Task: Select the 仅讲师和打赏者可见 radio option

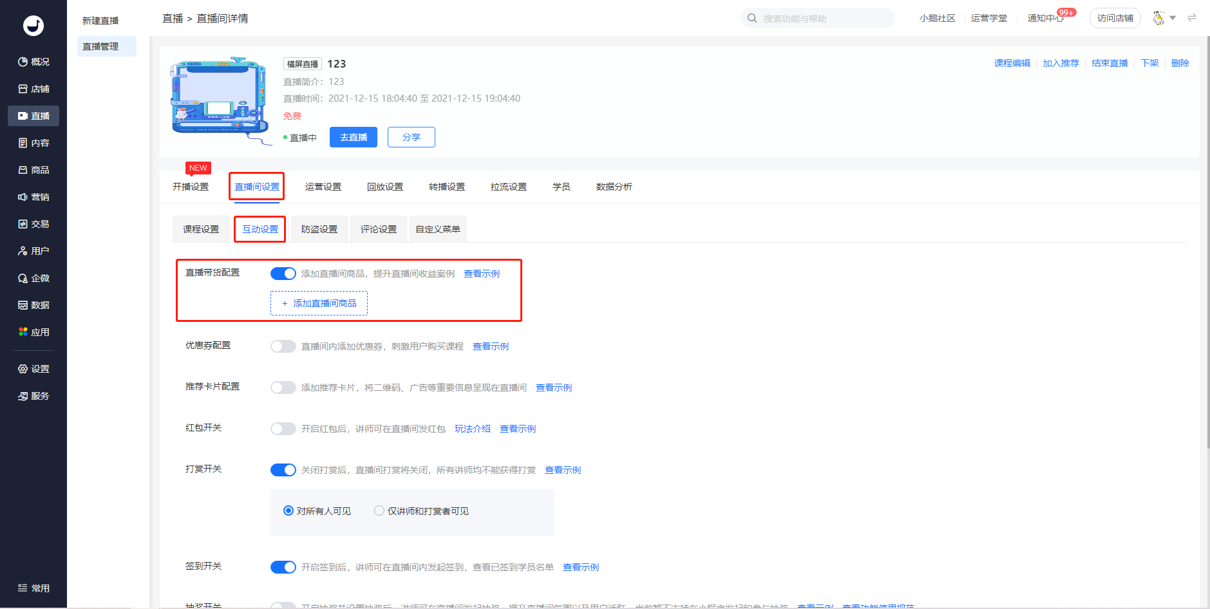Action: [379, 511]
